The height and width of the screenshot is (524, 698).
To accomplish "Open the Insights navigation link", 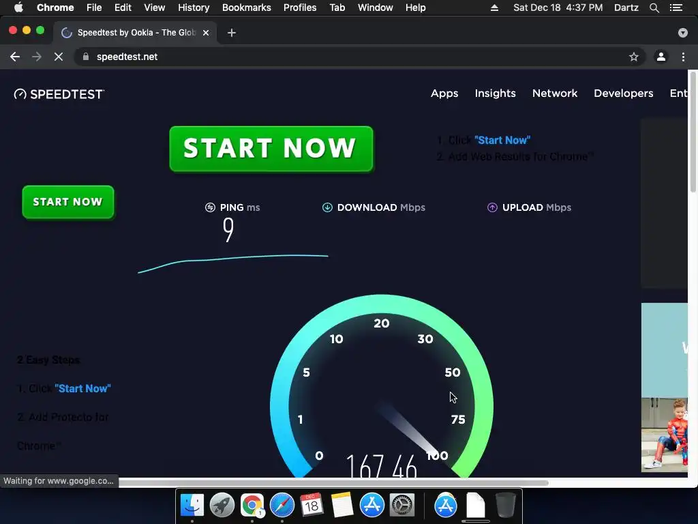I will (x=495, y=93).
